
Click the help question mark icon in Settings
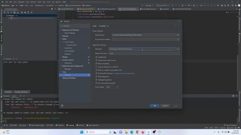pyautogui.click(x=62, y=106)
